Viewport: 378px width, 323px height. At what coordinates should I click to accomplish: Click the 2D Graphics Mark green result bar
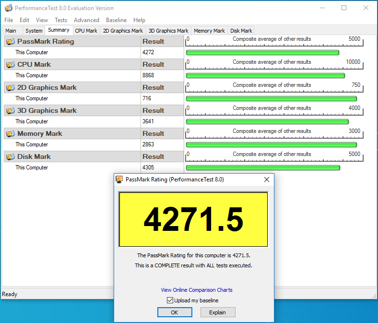(x=272, y=99)
